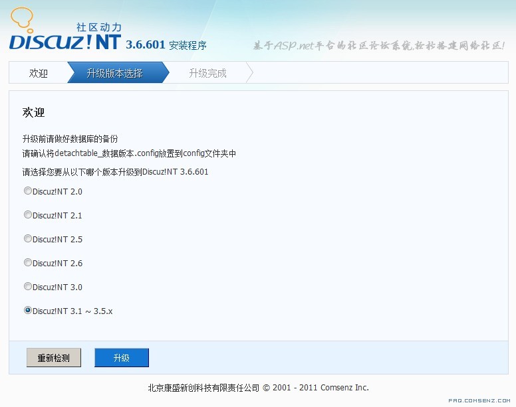Image resolution: width=516 pixels, height=407 pixels.
Task: Click the orange speech bubble icon
Action: click(x=22, y=19)
